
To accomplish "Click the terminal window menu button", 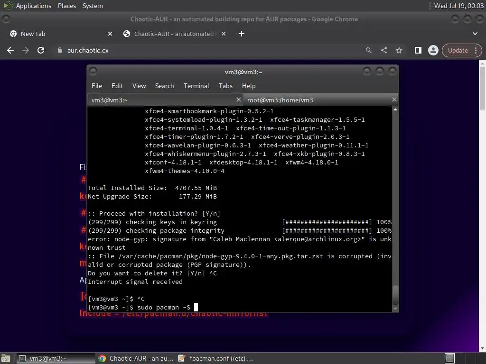I will 93,72.
